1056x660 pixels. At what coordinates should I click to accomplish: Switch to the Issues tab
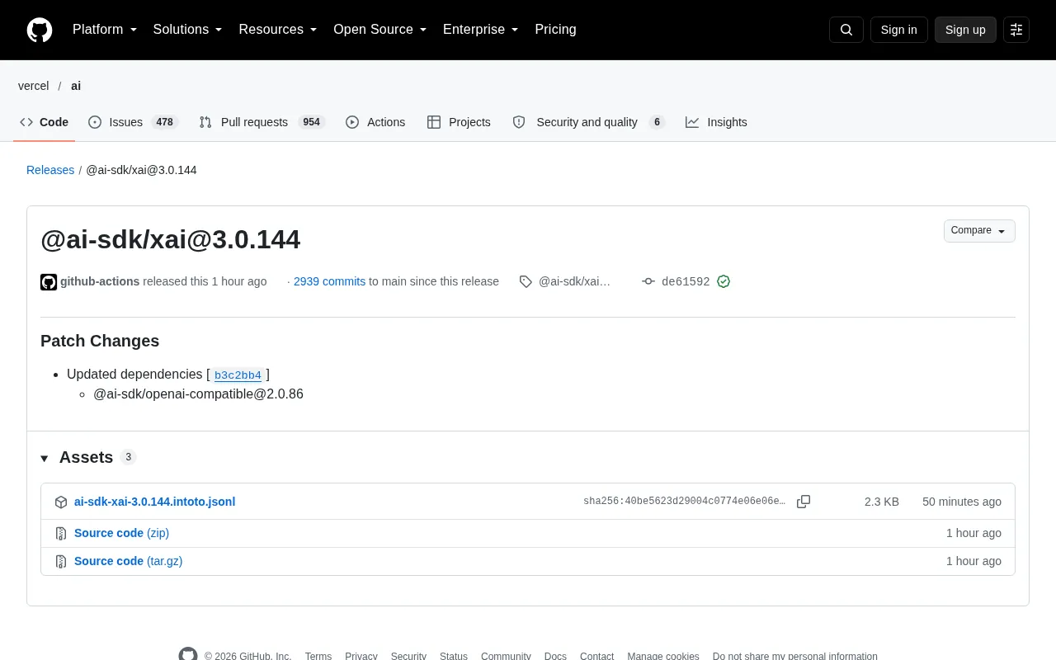tap(133, 122)
